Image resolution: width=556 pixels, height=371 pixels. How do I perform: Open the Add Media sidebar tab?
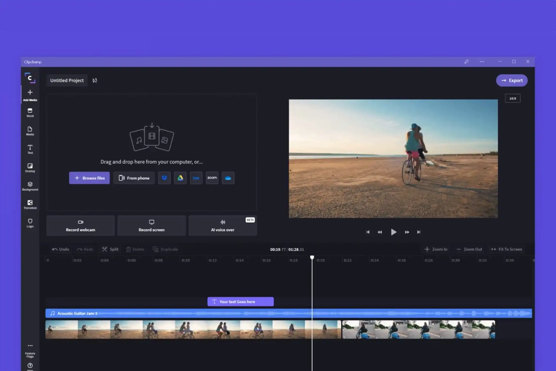coord(30,95)
